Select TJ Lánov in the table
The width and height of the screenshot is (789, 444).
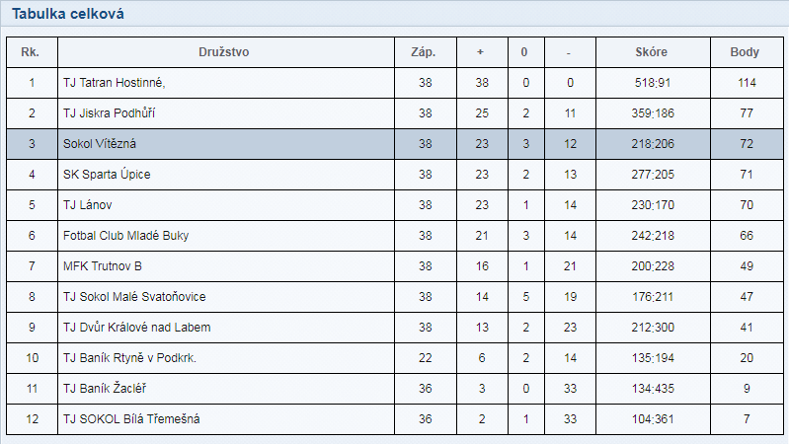point(88,205)
